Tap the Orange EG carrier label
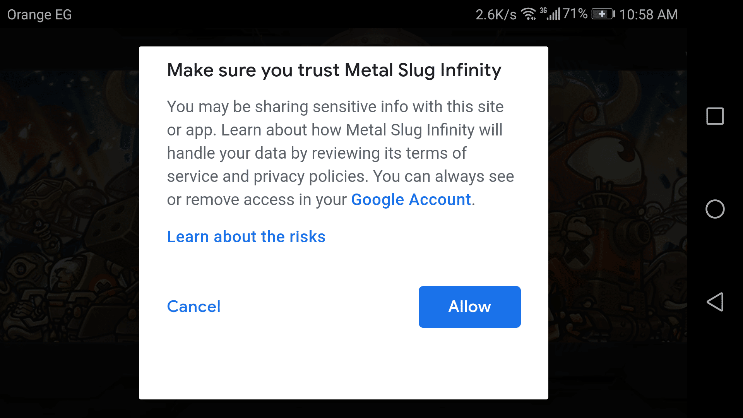Image resolution: width=743 pixels, height=418 pixels. tap(39, 15)
